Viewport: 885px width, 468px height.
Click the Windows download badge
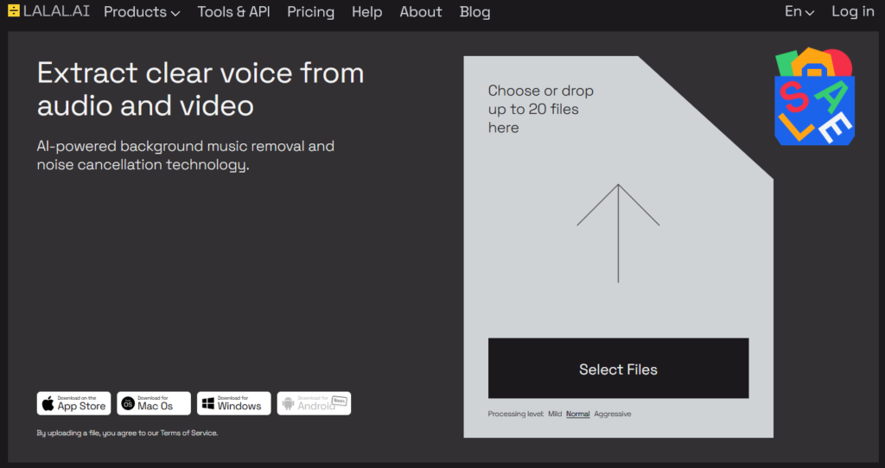click(234, 403)
